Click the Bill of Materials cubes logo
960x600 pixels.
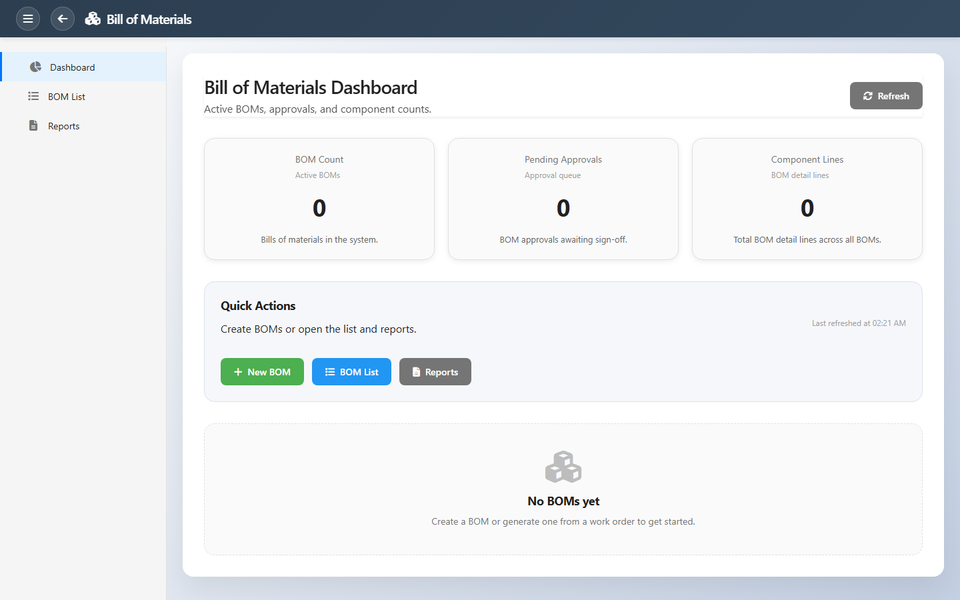93,19
